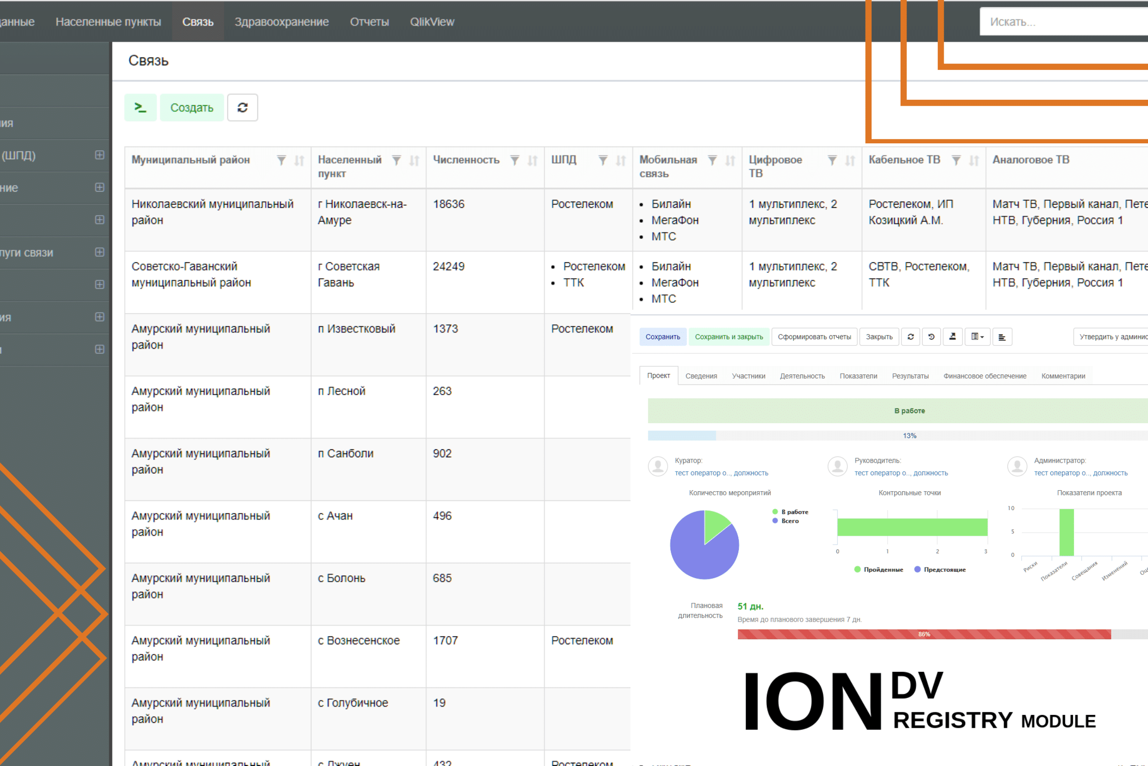Sort by Населенный пункт column
This screenshot has width=1148, height=766.
[x=414, y=160]
